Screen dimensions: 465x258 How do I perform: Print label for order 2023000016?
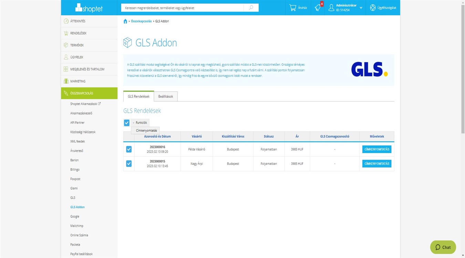[x=377, y=149]
